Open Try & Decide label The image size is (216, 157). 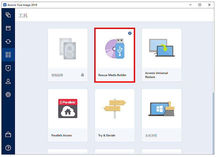click(x=107, y=135)
